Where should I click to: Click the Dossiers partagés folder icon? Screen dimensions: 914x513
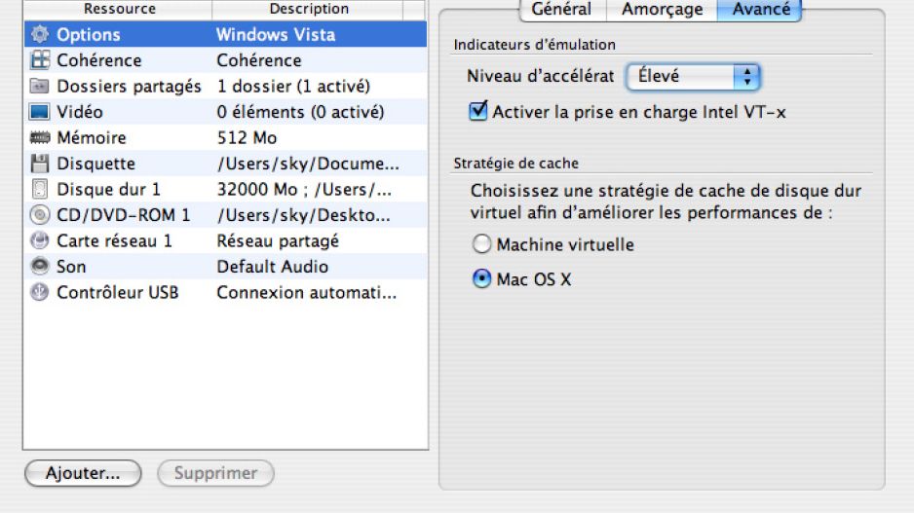40,87
